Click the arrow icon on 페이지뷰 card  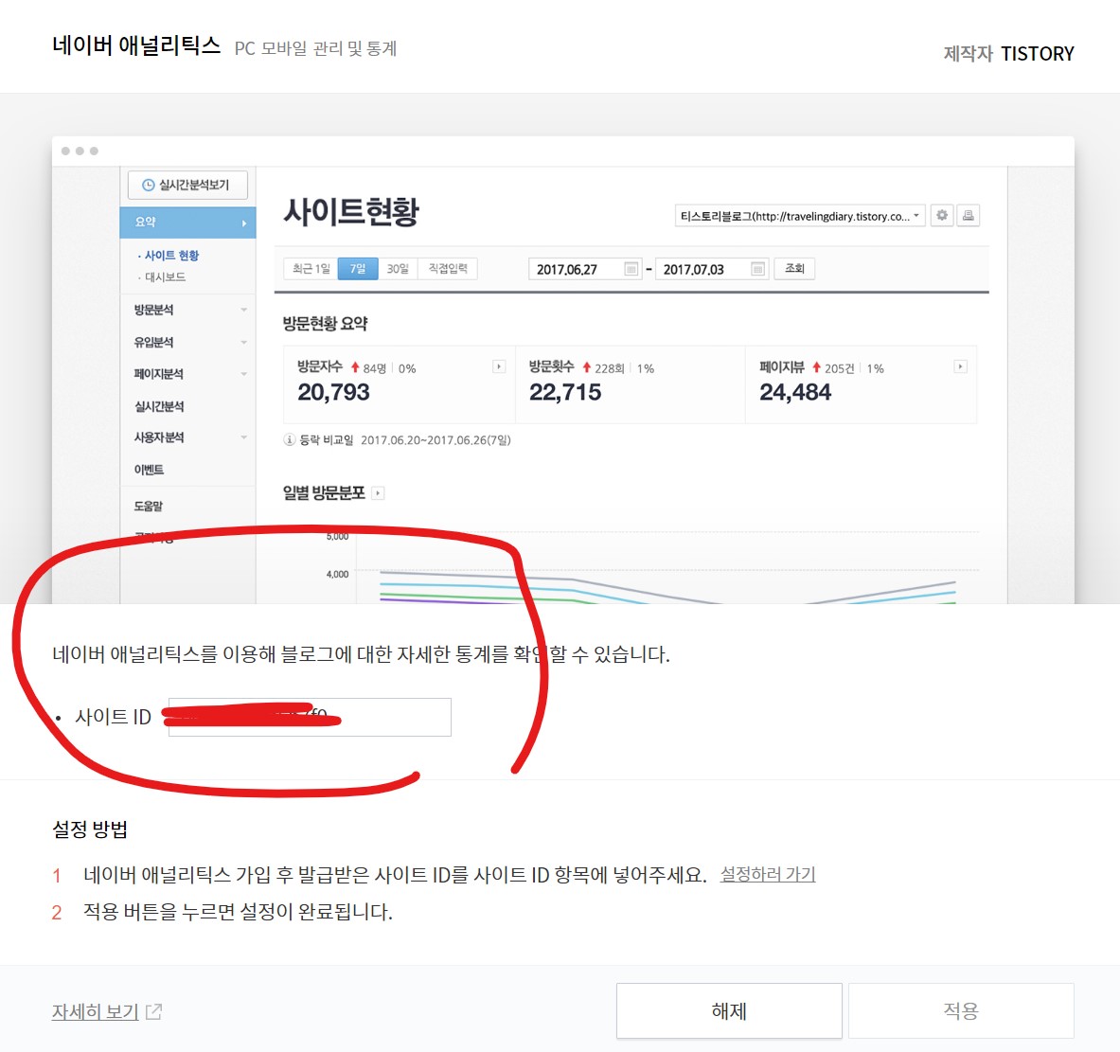pyautogui.click(x=961, y=366)
